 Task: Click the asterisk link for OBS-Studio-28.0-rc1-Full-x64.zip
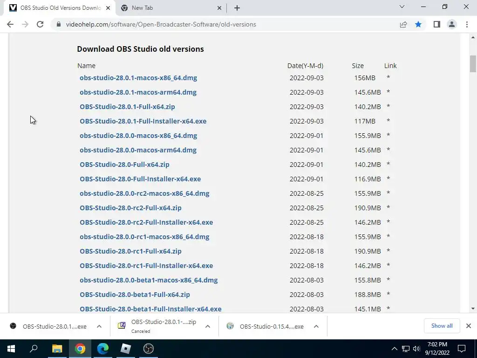(x=388, y=251)
